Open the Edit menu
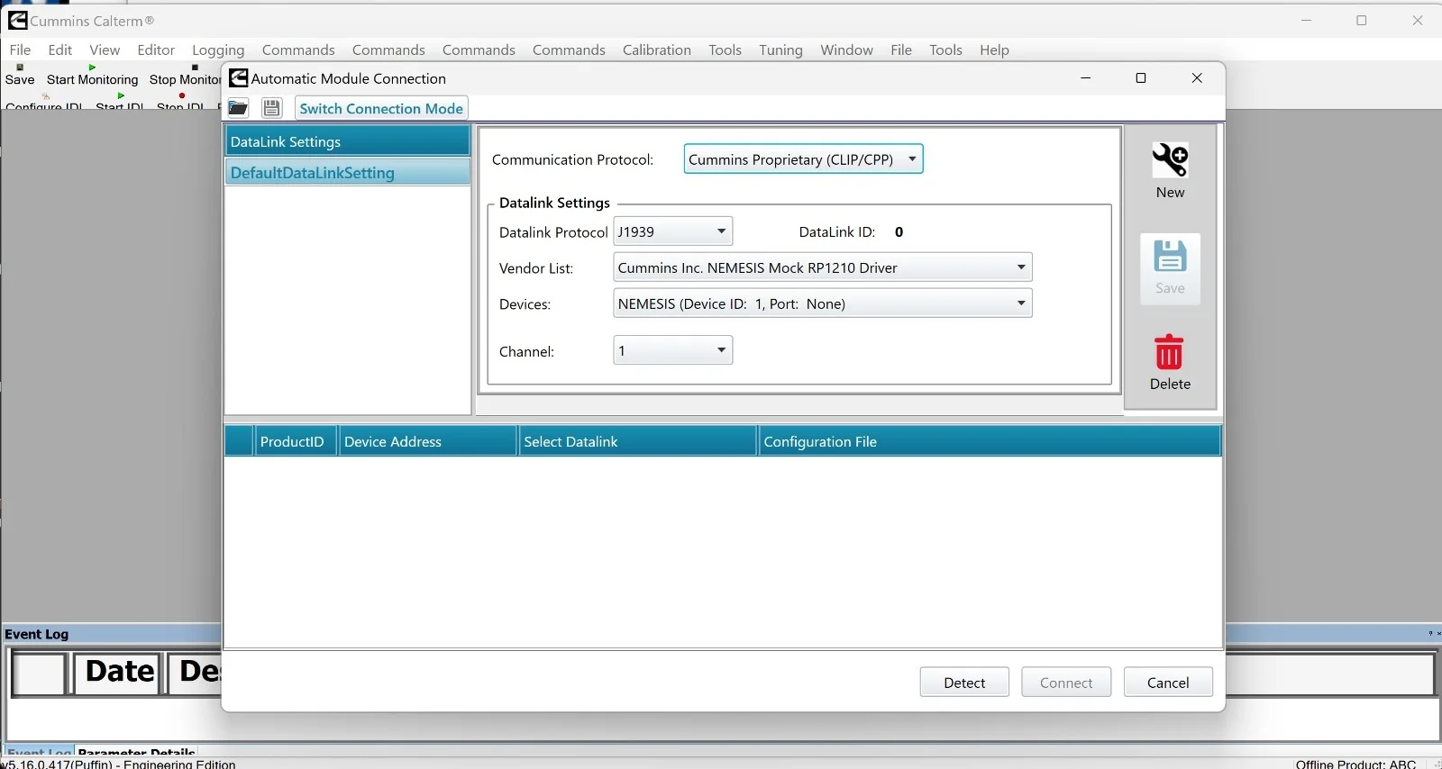 [60, 50]
